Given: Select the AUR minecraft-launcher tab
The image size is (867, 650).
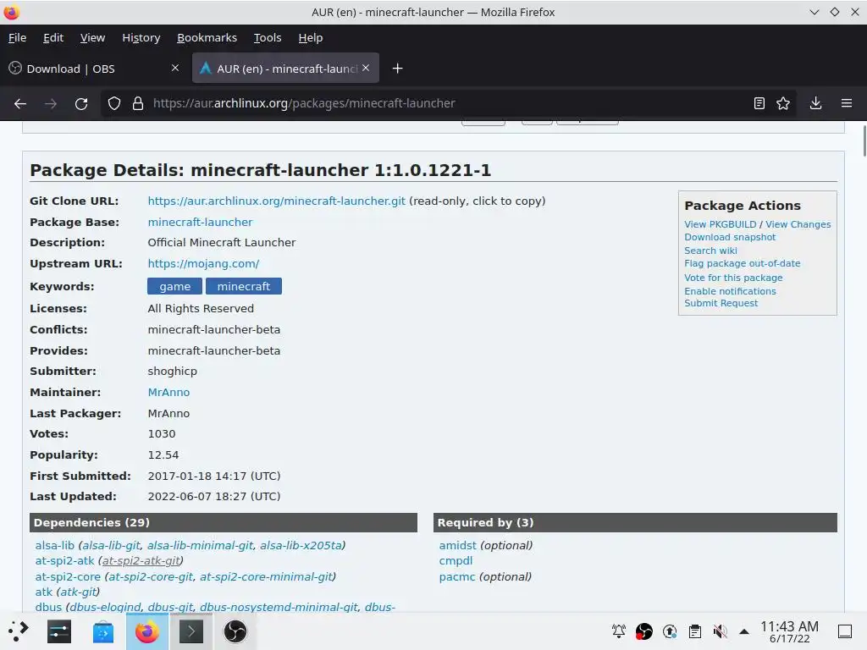Looking at the screenshot, I should click(x=285, y=68).
